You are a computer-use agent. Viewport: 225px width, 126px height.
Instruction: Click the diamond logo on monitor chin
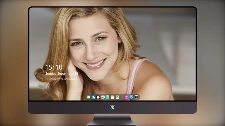[x=112, y=107]
